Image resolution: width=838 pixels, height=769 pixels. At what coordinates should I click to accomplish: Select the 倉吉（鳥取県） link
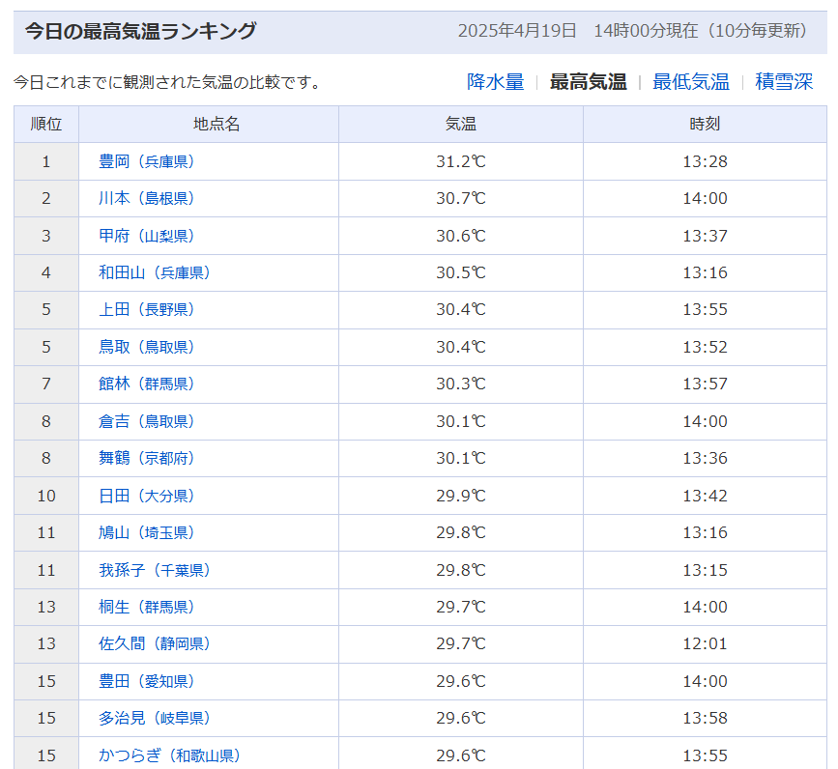point(146,421)
